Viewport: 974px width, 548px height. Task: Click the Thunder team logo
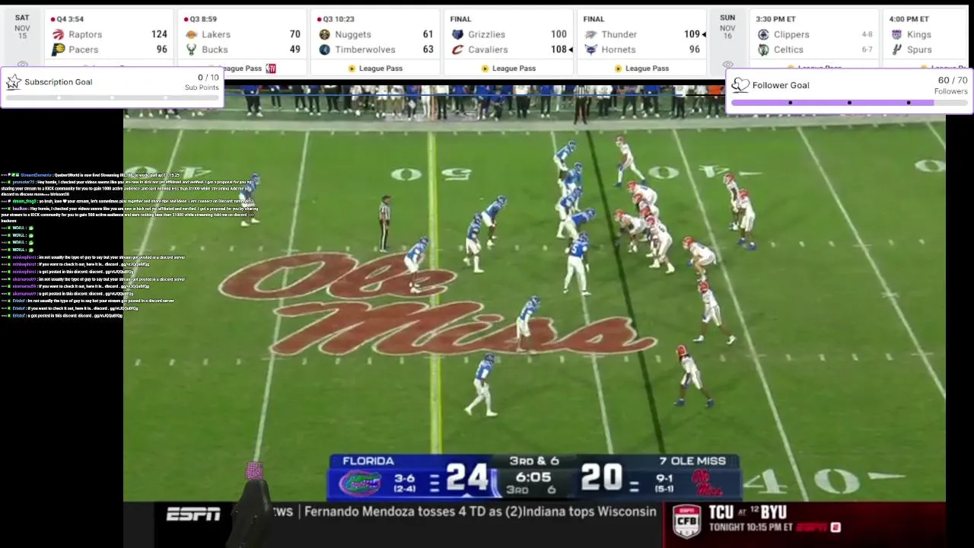click(590, 34)
